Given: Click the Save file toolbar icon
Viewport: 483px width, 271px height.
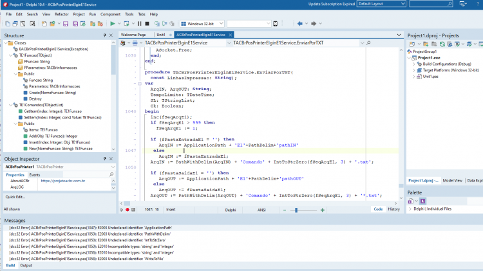Looking at the screenshot, I should pos(66,24).
